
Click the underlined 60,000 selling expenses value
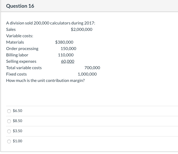click(68, 61)
